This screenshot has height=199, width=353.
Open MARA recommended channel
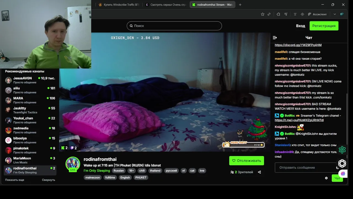[x=30, y=100]
